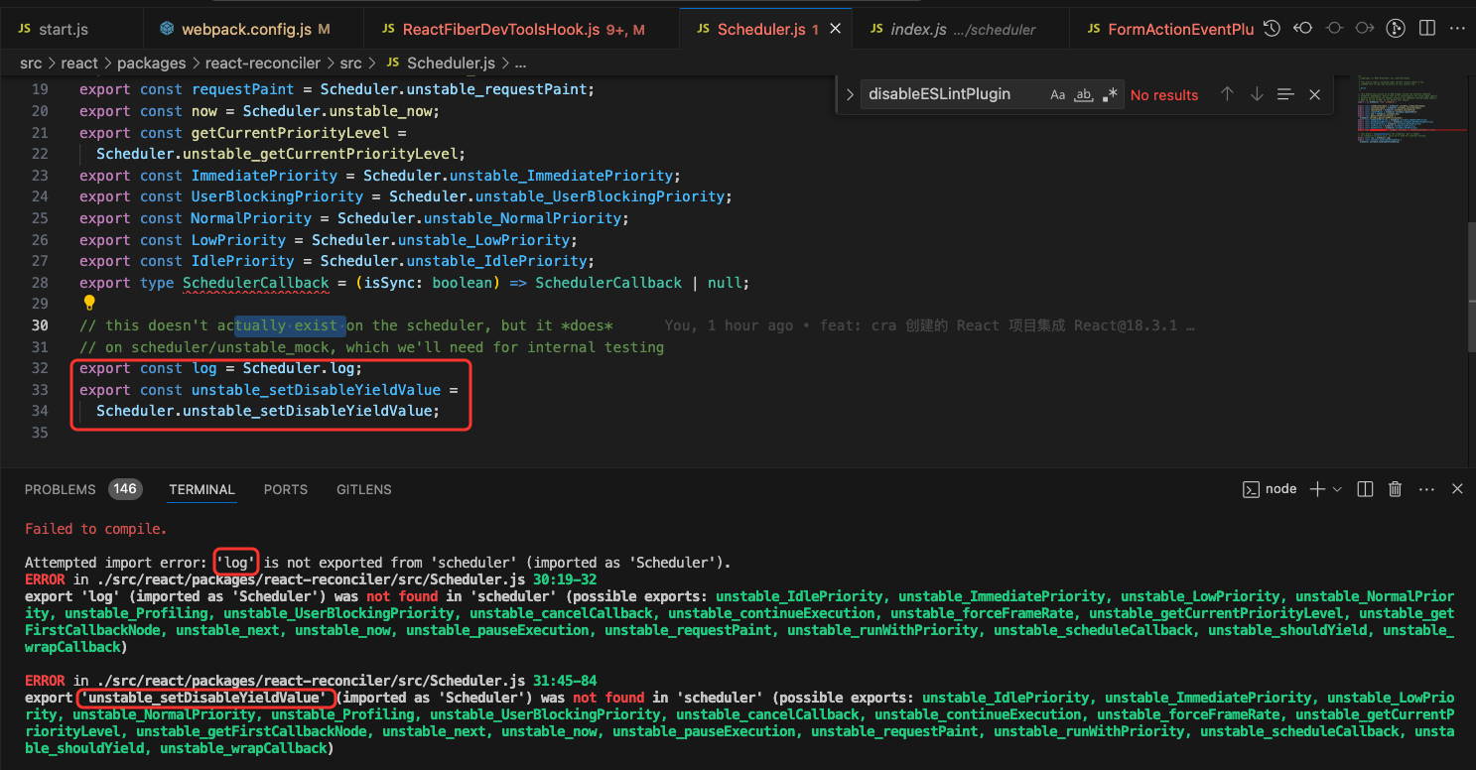Image resolution: width=1476 pixels, height=770 pixels.
Task: Close the bottom panel
Action: 1457,489
